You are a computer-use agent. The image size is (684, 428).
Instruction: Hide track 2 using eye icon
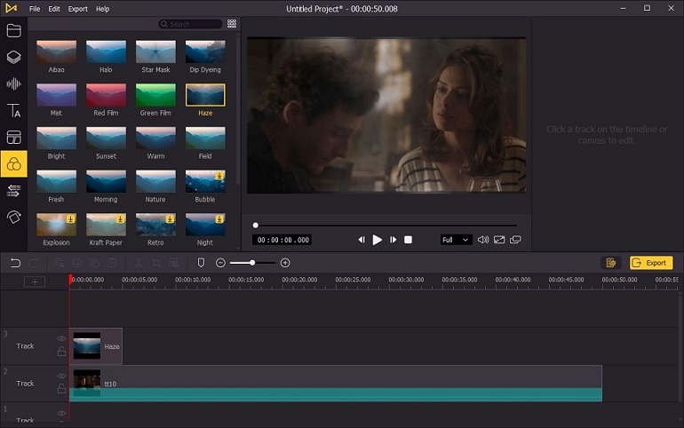pyautogui.click(x=61, y=376)
